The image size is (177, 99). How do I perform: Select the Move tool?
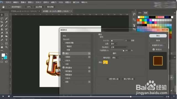[2, 15]
